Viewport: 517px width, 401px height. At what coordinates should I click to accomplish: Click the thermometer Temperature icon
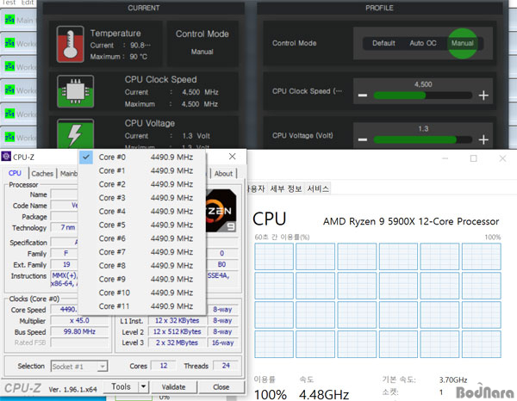pyautogui.click(x=71, y=44)
